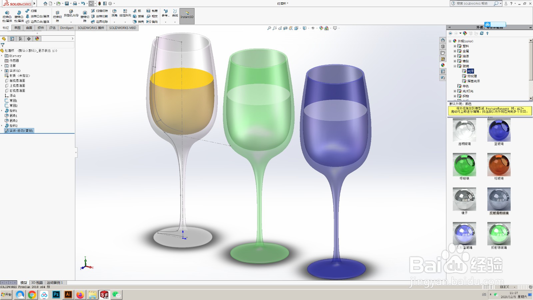Open Photoshop from the Windows taskbar
533x300 pixels.
coord(56,295)
